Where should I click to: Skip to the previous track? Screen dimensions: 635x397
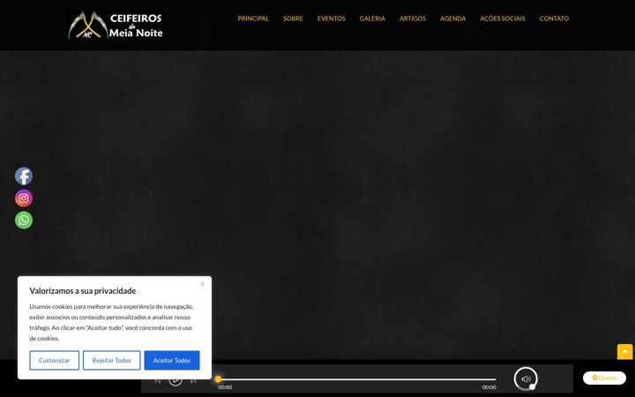point(158,380)
